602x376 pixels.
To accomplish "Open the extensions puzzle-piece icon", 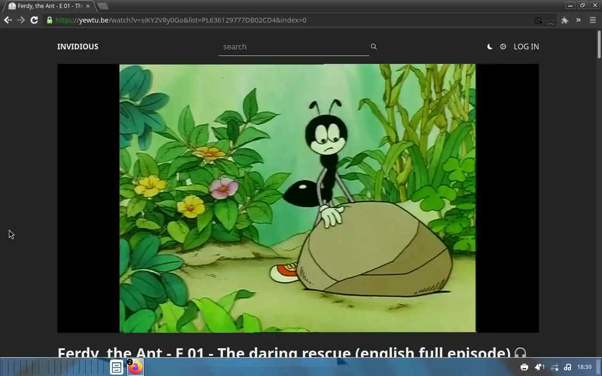I will pyautogui.click(x=565, y=20).
